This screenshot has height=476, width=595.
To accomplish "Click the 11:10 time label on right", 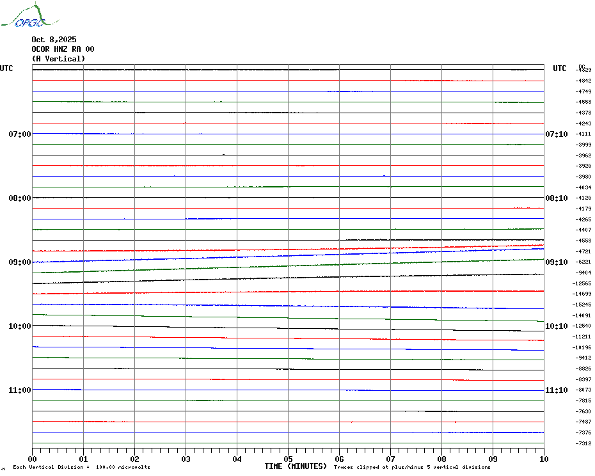I will click(557, 390).
